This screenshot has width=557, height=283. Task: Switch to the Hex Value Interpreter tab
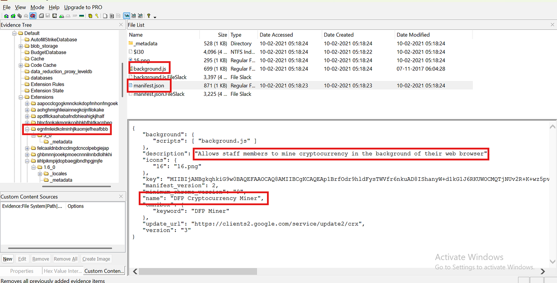62,271
